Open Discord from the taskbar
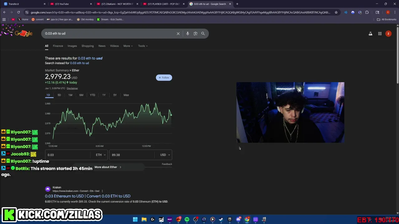 (x=238, y=219)
